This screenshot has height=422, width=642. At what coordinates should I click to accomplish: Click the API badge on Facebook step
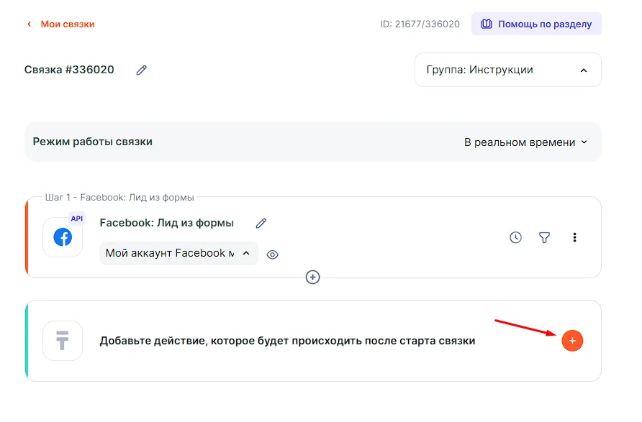tap(77, 219)
